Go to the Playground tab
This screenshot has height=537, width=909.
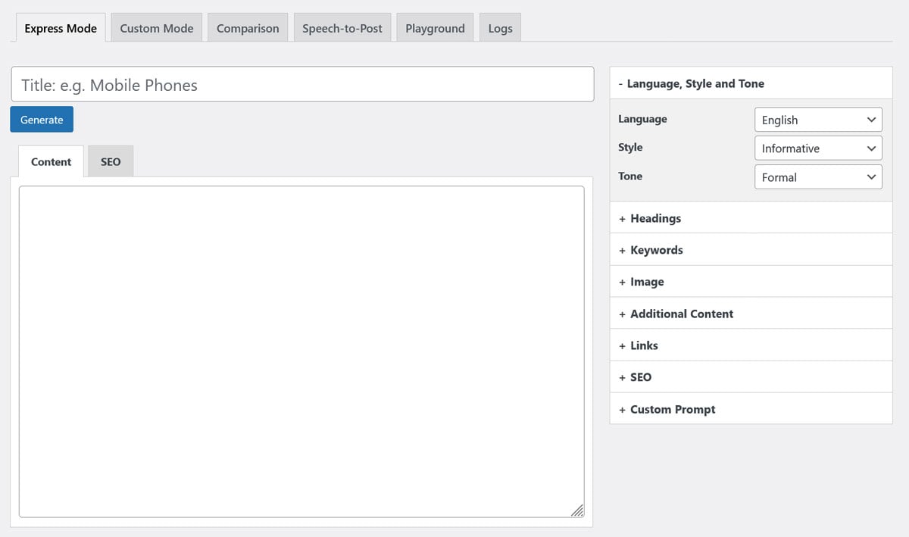point(435,28)
